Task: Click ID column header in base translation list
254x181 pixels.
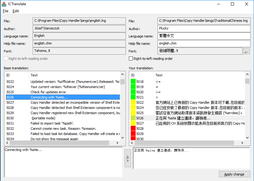Action: tap(17, 75)
